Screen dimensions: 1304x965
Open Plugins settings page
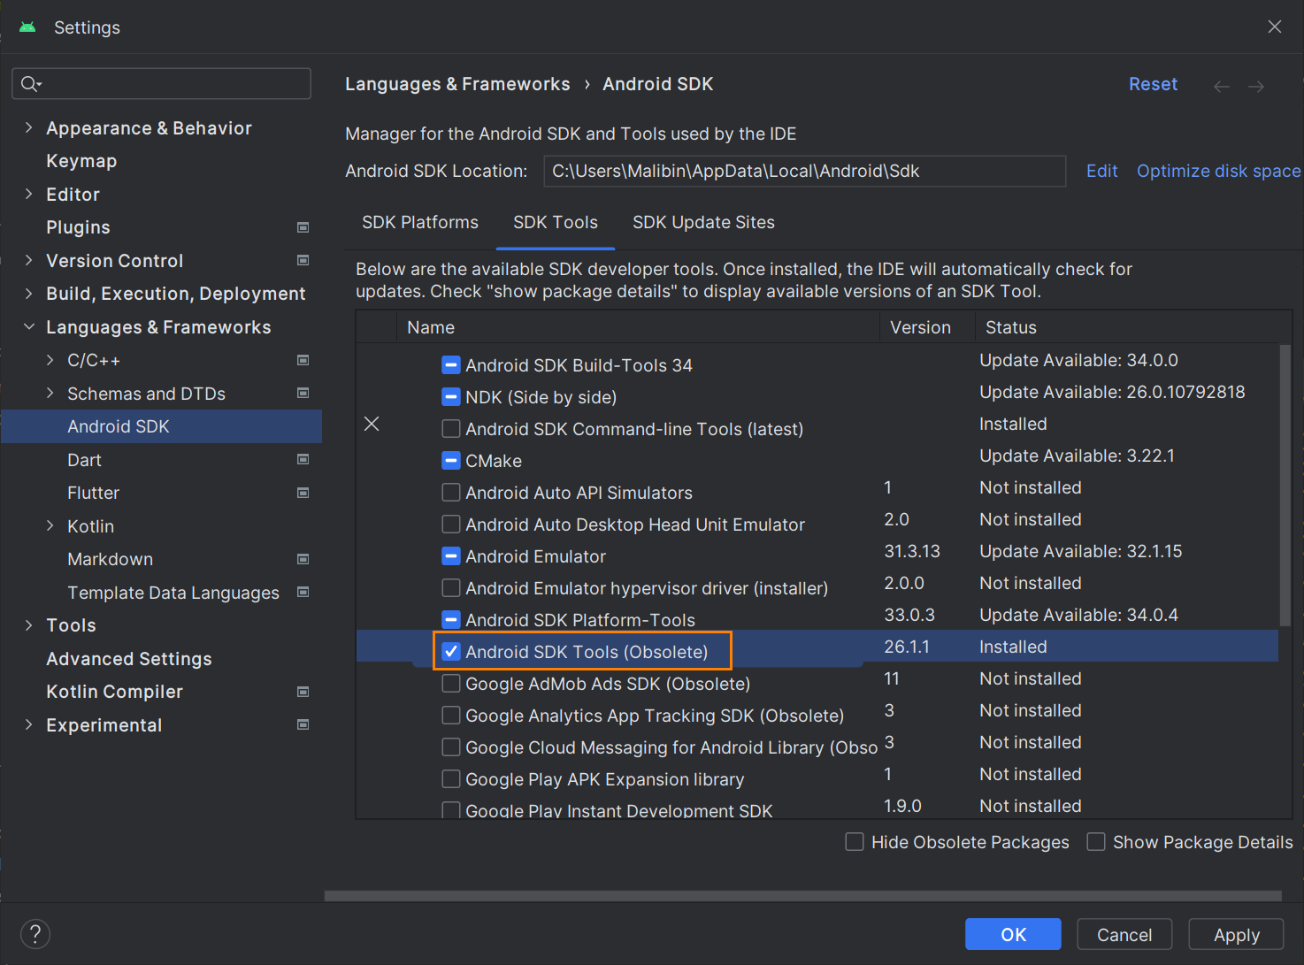coord(78,227)
